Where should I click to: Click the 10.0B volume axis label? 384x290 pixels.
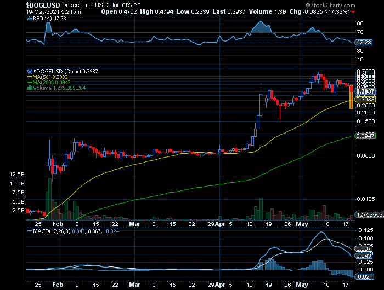(x=17, y=184)
